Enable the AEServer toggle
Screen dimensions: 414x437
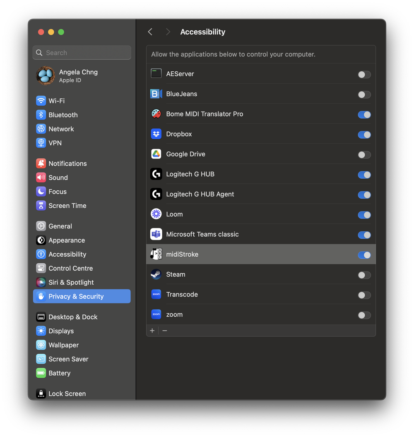click(364, 74)
